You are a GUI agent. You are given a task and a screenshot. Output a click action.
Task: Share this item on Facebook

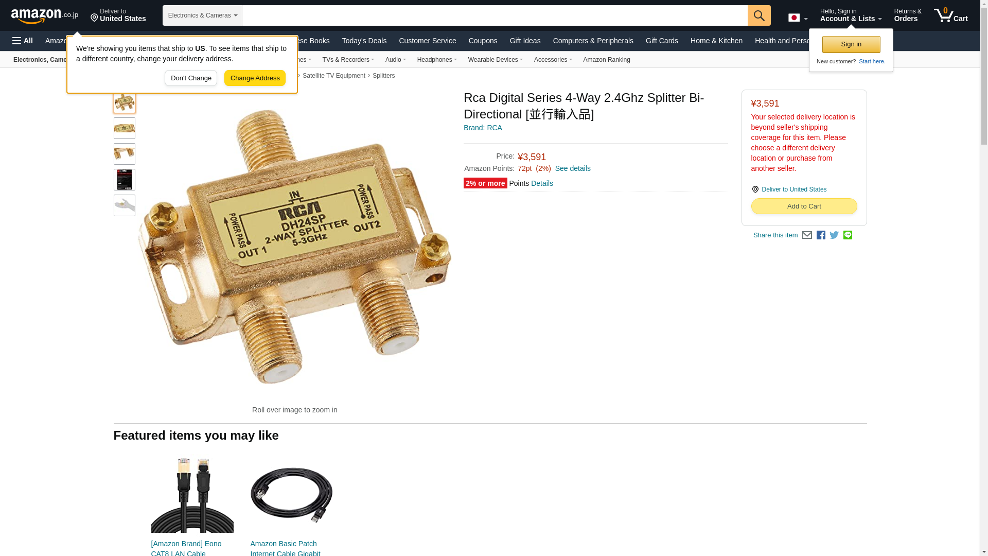(x=821, y=235)
